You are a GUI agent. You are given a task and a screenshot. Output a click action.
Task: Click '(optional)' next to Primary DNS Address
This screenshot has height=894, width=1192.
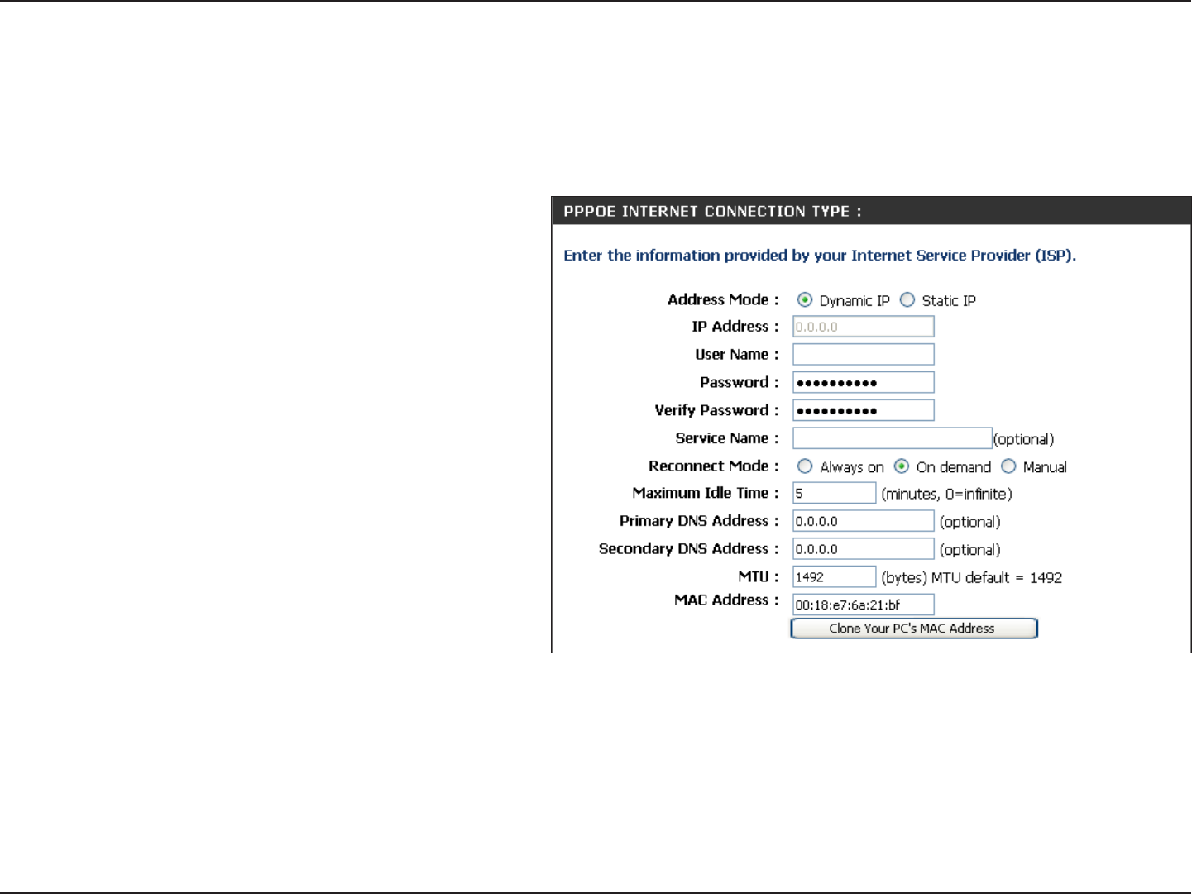coord(970,522)
